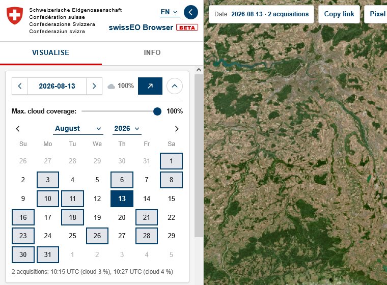Click the date field showing 2026-08-13
This screenshot has width=387, height=285.
(57, 86)
